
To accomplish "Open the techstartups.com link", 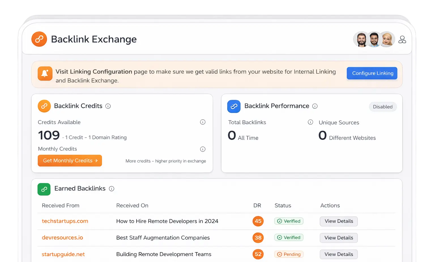I will coord(65,221).
